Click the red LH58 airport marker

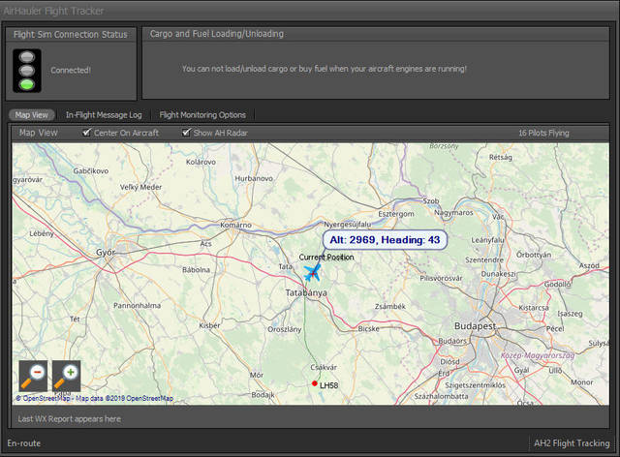314,383
